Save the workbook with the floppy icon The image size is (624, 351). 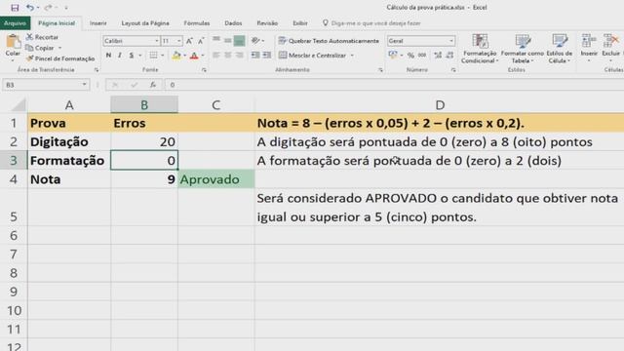pos(15,8)
